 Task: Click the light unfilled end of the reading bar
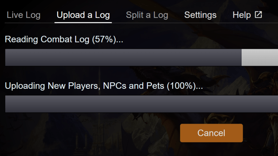[x=259, y=58]
